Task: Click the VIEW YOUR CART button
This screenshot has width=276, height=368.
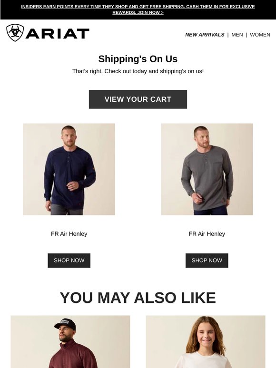Action: (138, 99)
